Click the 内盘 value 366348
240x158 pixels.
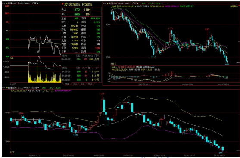click(75, 44)
